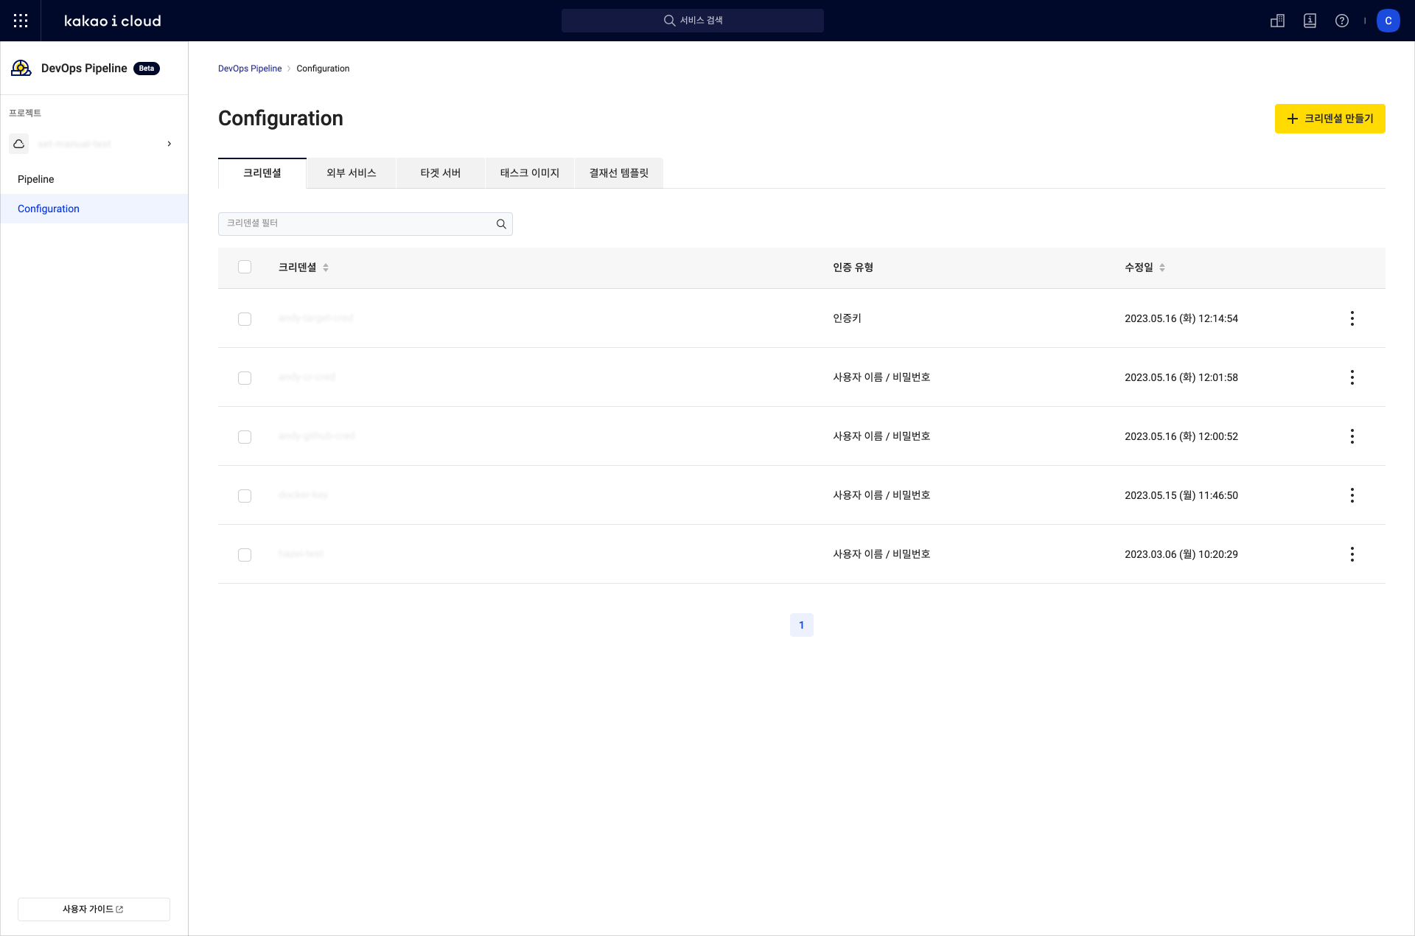Click the date 2023.03.06 (월) 10:20:29
The image size is (1415, 936).
tap(1181, 554)
